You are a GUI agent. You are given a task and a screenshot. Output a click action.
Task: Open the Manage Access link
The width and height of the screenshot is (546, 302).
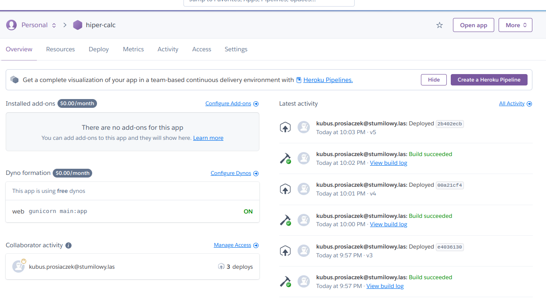coord(233,245)
